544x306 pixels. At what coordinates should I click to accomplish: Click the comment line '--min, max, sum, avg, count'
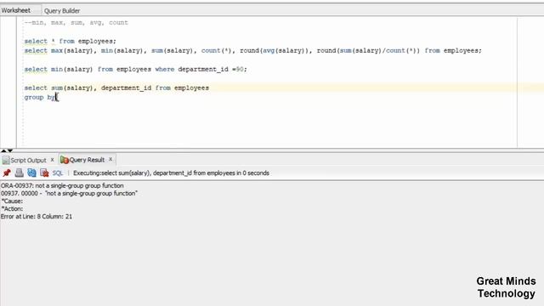point(76,23)
